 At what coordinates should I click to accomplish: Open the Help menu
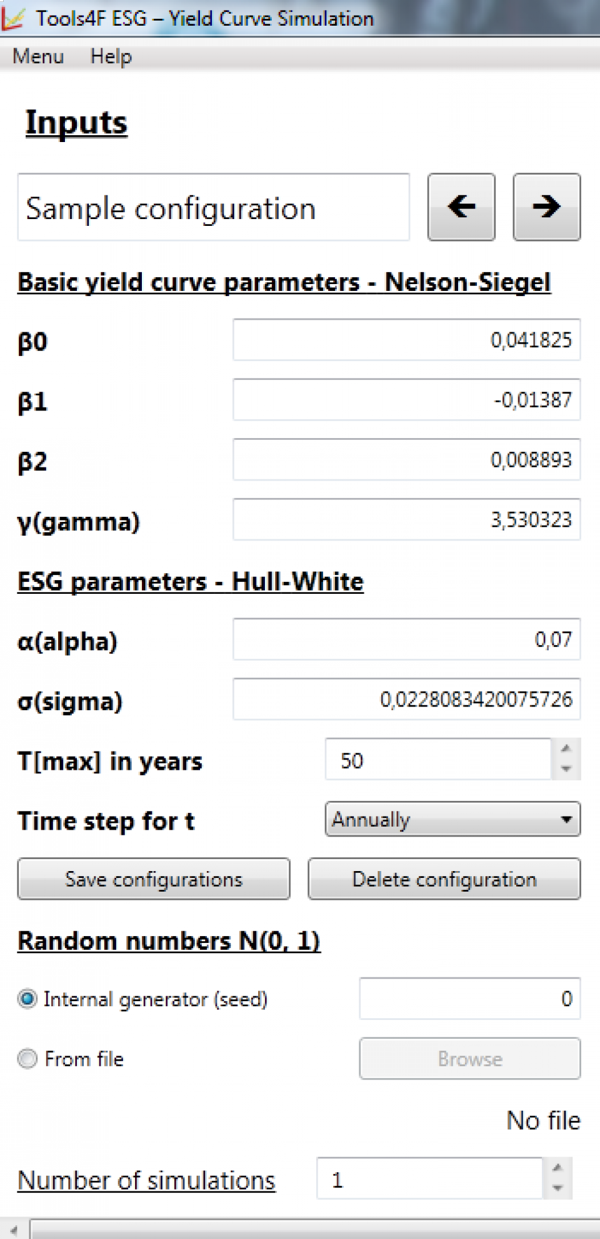point(111,57)
